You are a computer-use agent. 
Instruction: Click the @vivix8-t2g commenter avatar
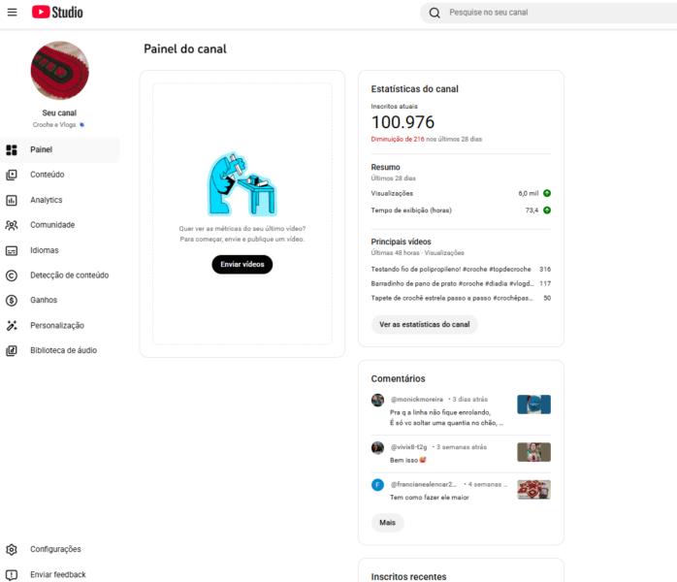[x=378, y=448]
